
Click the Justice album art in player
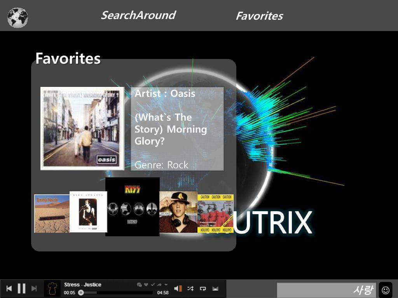point(52,288)
